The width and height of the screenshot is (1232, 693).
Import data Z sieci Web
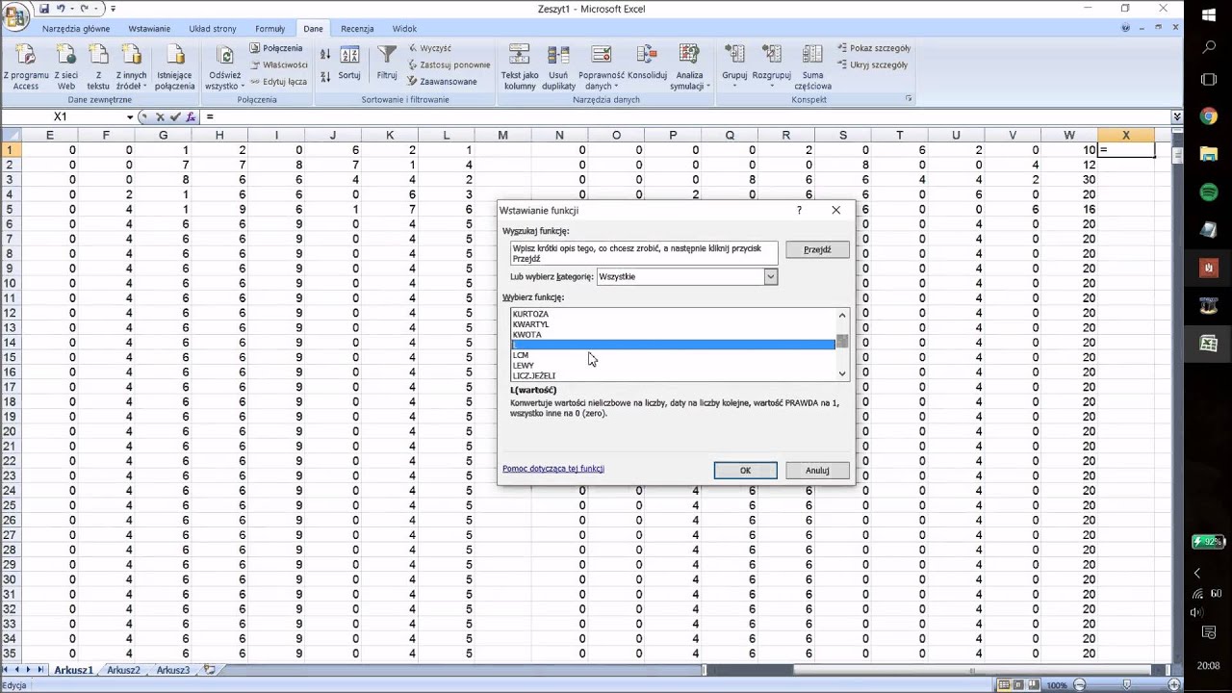click(65, 67)
